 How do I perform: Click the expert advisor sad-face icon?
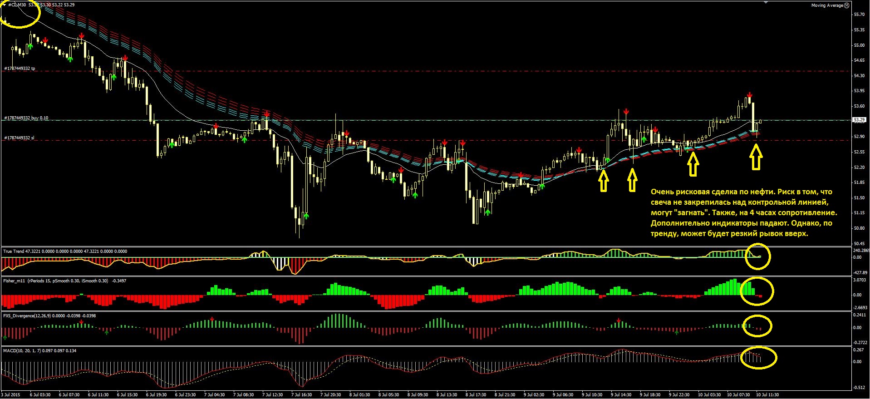pos(846,5)
